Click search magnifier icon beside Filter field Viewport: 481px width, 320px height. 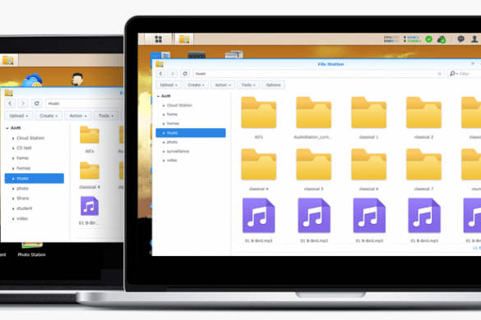pyautogui.click(x=453, y=74)
